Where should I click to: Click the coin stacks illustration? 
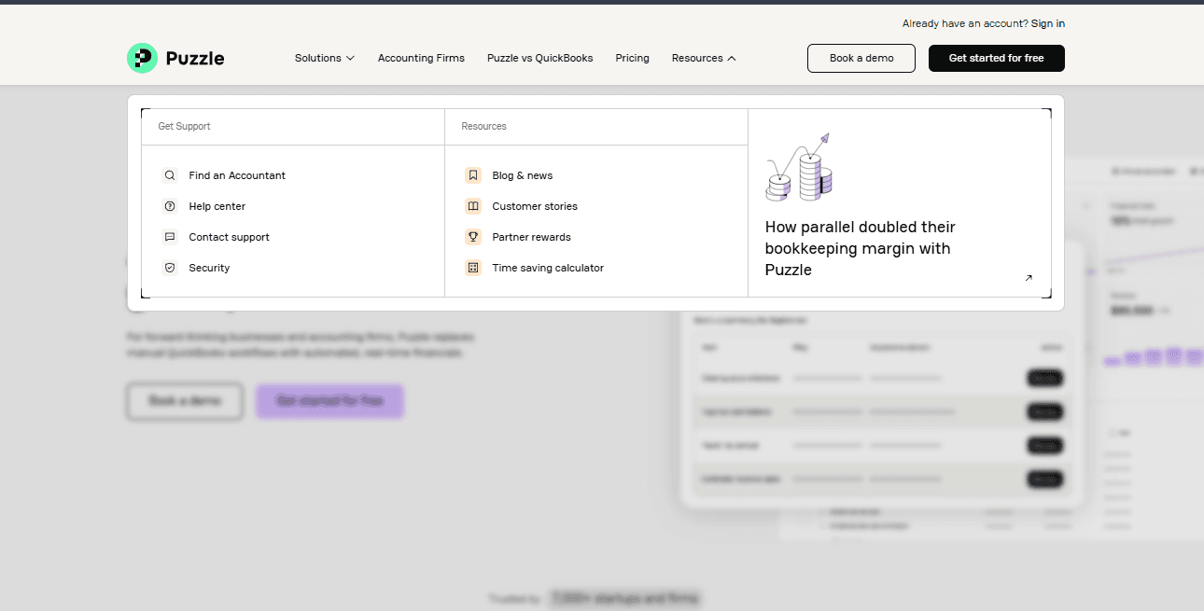click(x=799, y=167)
